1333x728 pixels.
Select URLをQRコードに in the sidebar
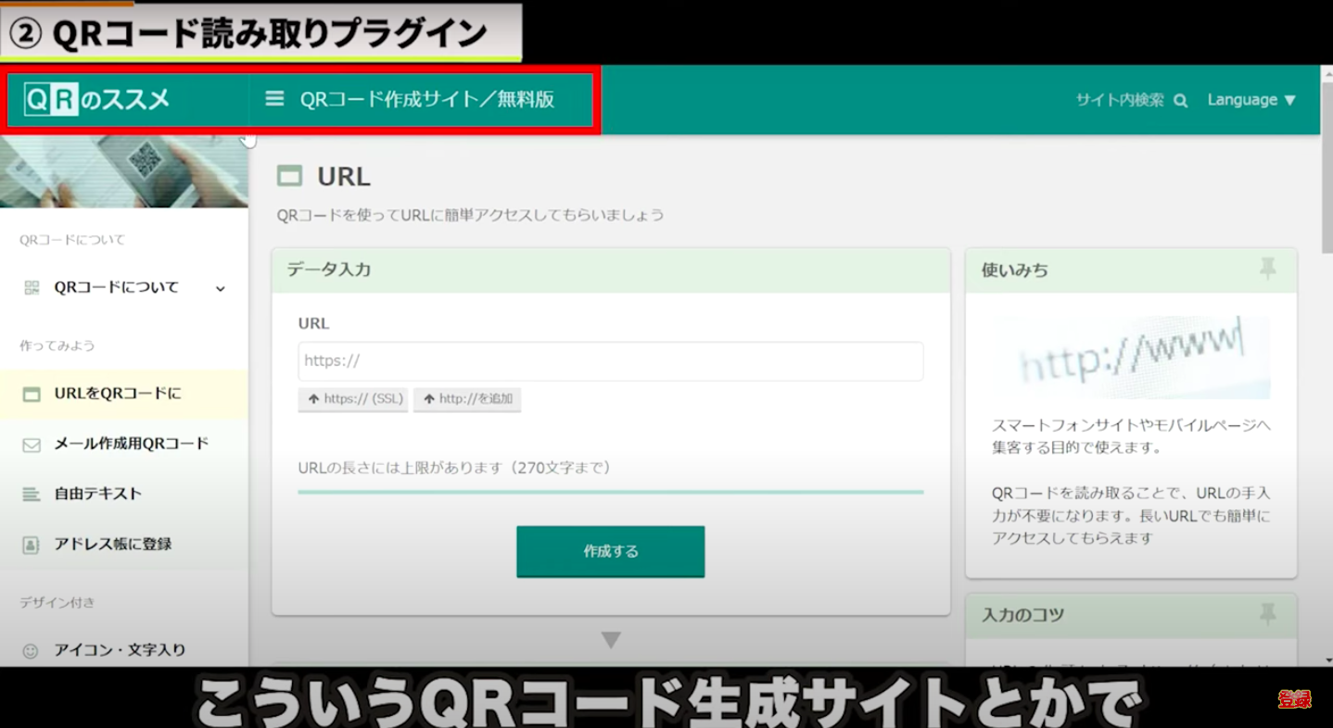tap(118, 394)
